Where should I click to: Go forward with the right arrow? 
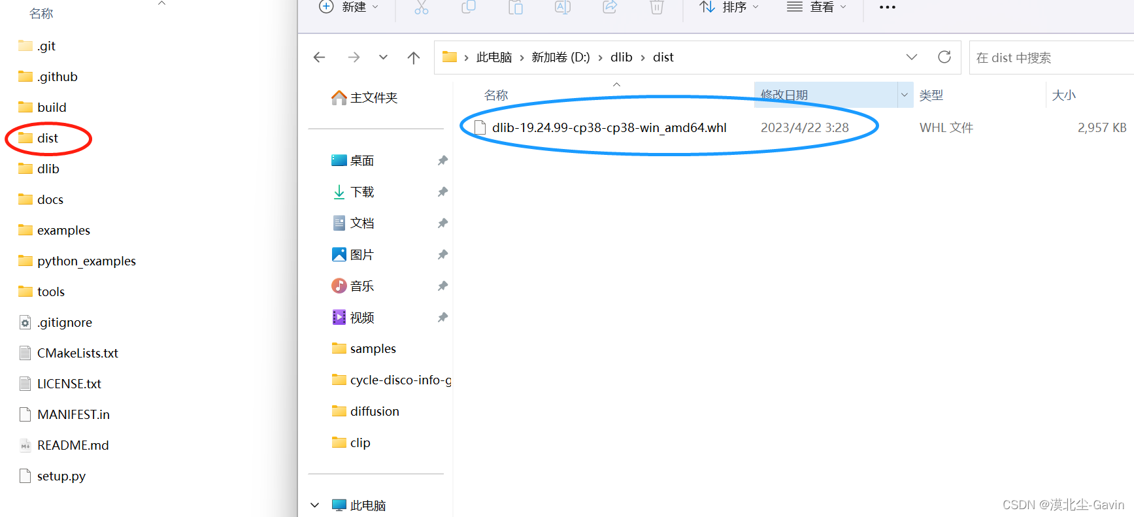pyautogui.click(x=354, y=58)
